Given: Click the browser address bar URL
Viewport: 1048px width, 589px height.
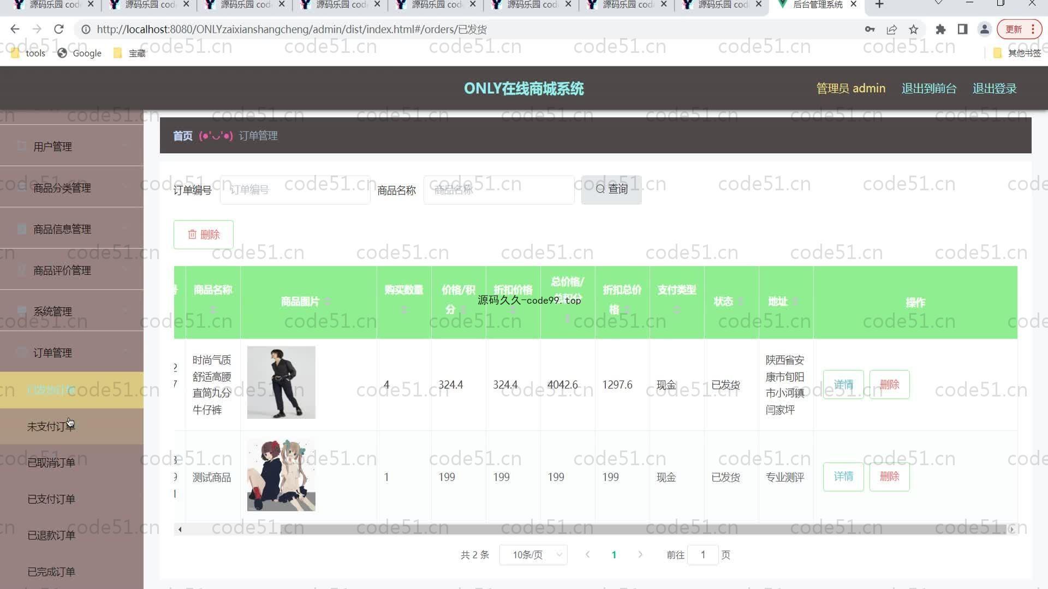Looking at the screenshot, I should coord(291,29).
